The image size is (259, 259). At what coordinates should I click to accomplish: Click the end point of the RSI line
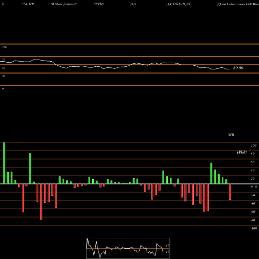coord(229,69)
